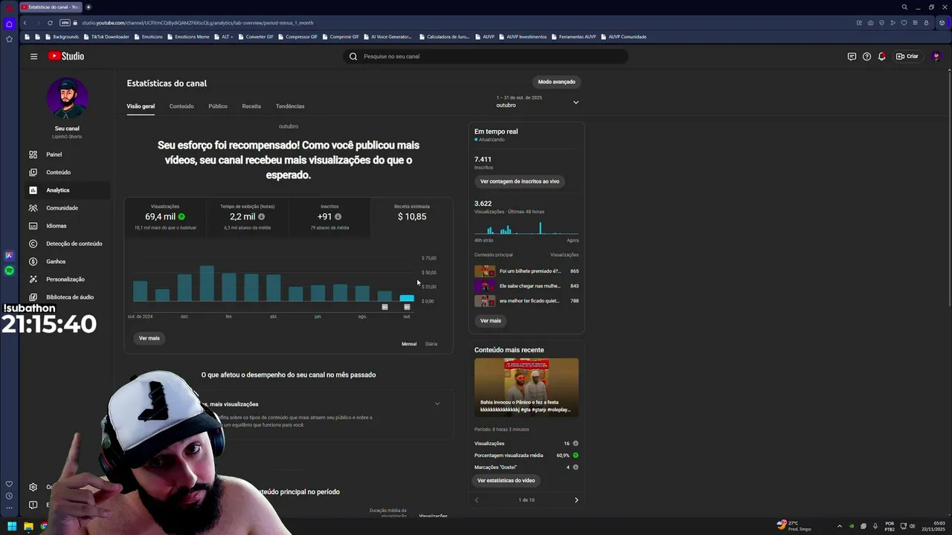The width and height of the screenshot is (952, 535).
Task: Switch to the Receita tab
Action: click(251, 106)
